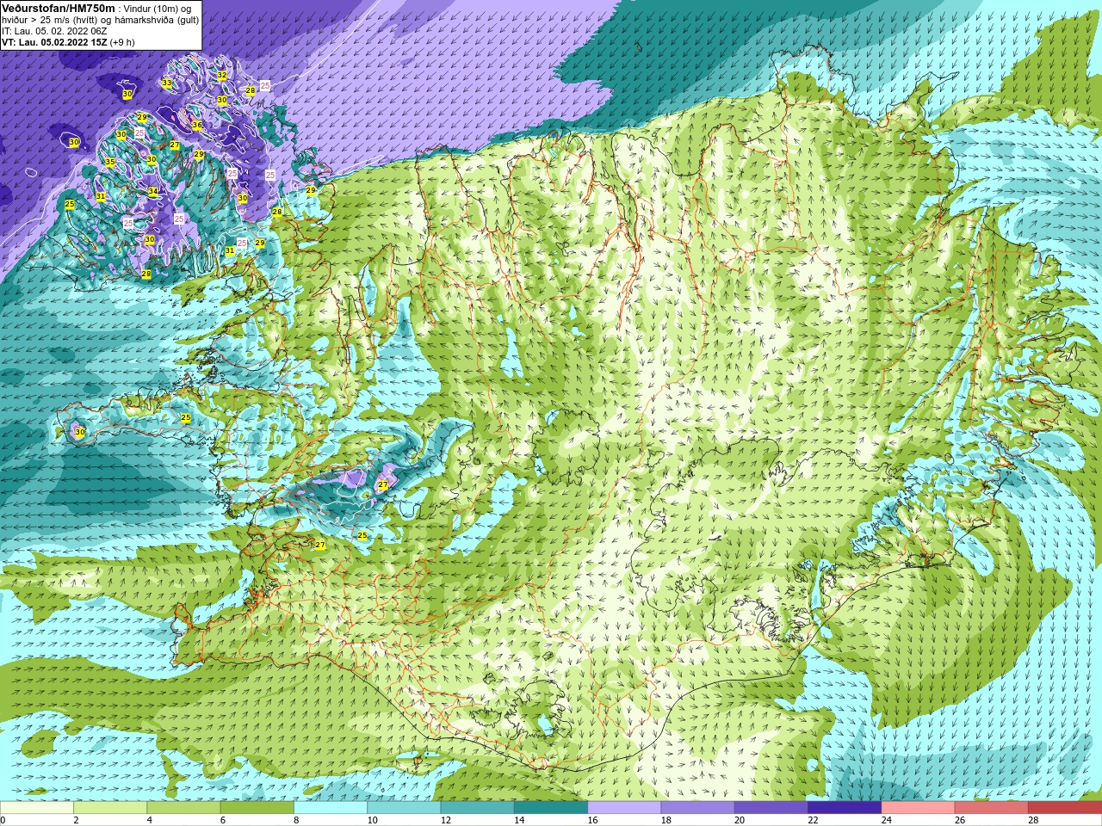Click the 'IT: Lau. 05. 02. 2022 06Z' line

[x=54, y=31]
